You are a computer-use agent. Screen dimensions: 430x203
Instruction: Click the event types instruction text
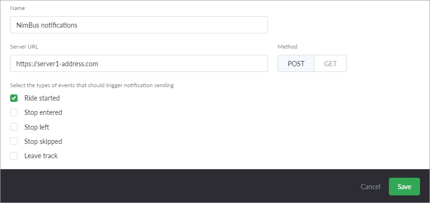[x=92, y=85]
